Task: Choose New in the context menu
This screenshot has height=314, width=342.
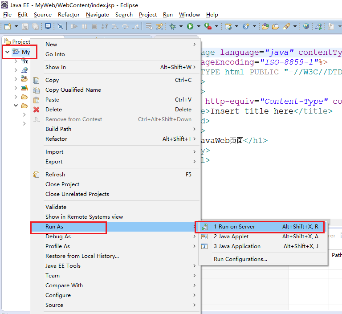Action: tap(115, 45)
